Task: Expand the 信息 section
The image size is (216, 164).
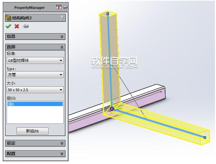Action: pos(35,37)
